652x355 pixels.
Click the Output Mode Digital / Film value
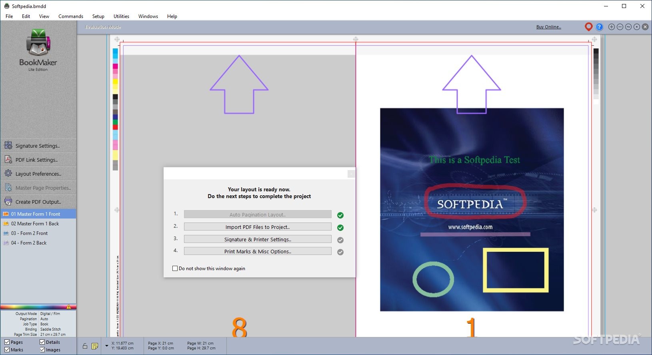point(50,314)
